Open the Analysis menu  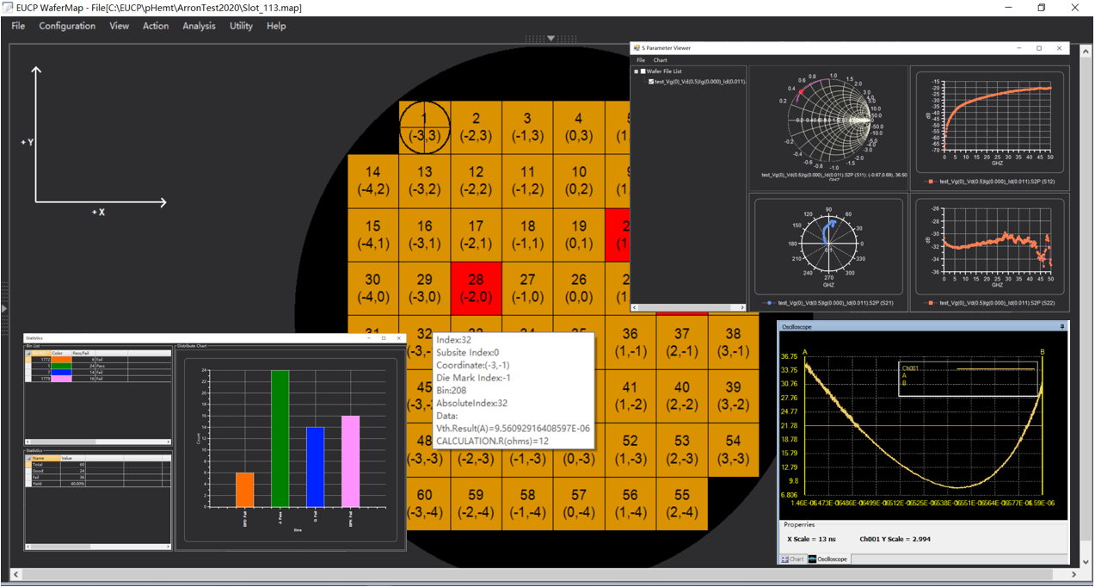[199, 26]
